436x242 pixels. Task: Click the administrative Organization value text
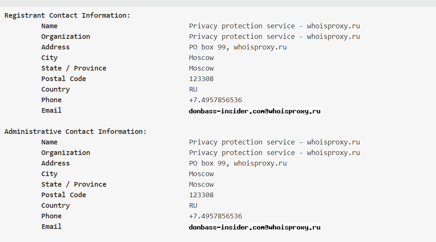[274, 153]
